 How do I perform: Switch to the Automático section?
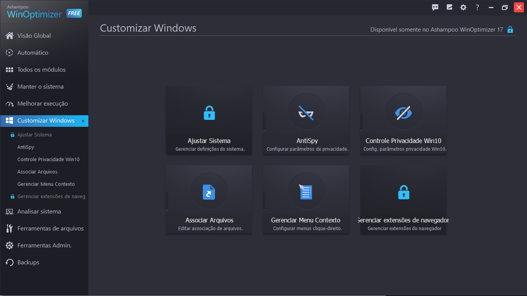click(x=33, y=52)
